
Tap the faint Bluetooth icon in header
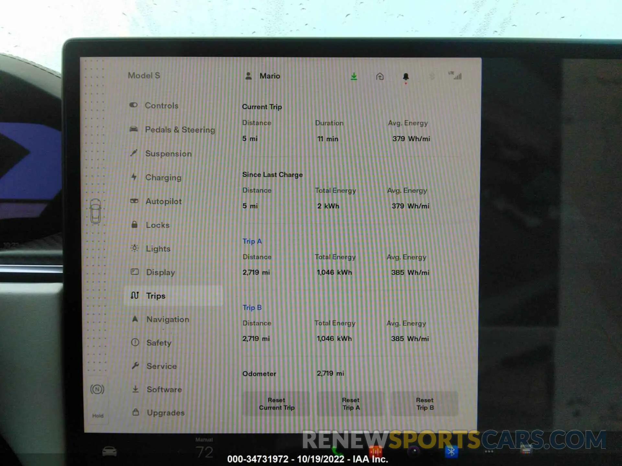click(x=432, y=77)
